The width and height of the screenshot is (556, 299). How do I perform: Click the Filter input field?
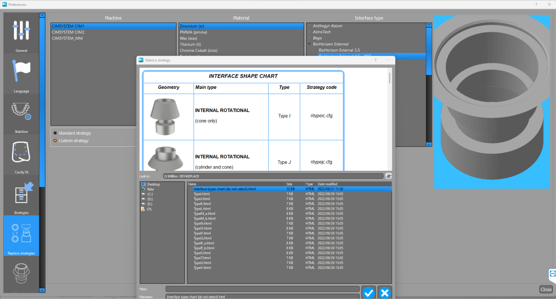coord(262,289)
